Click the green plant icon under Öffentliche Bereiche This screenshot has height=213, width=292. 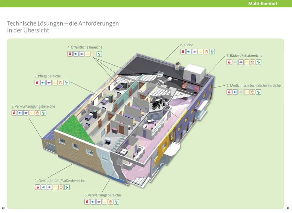point(99,54)
